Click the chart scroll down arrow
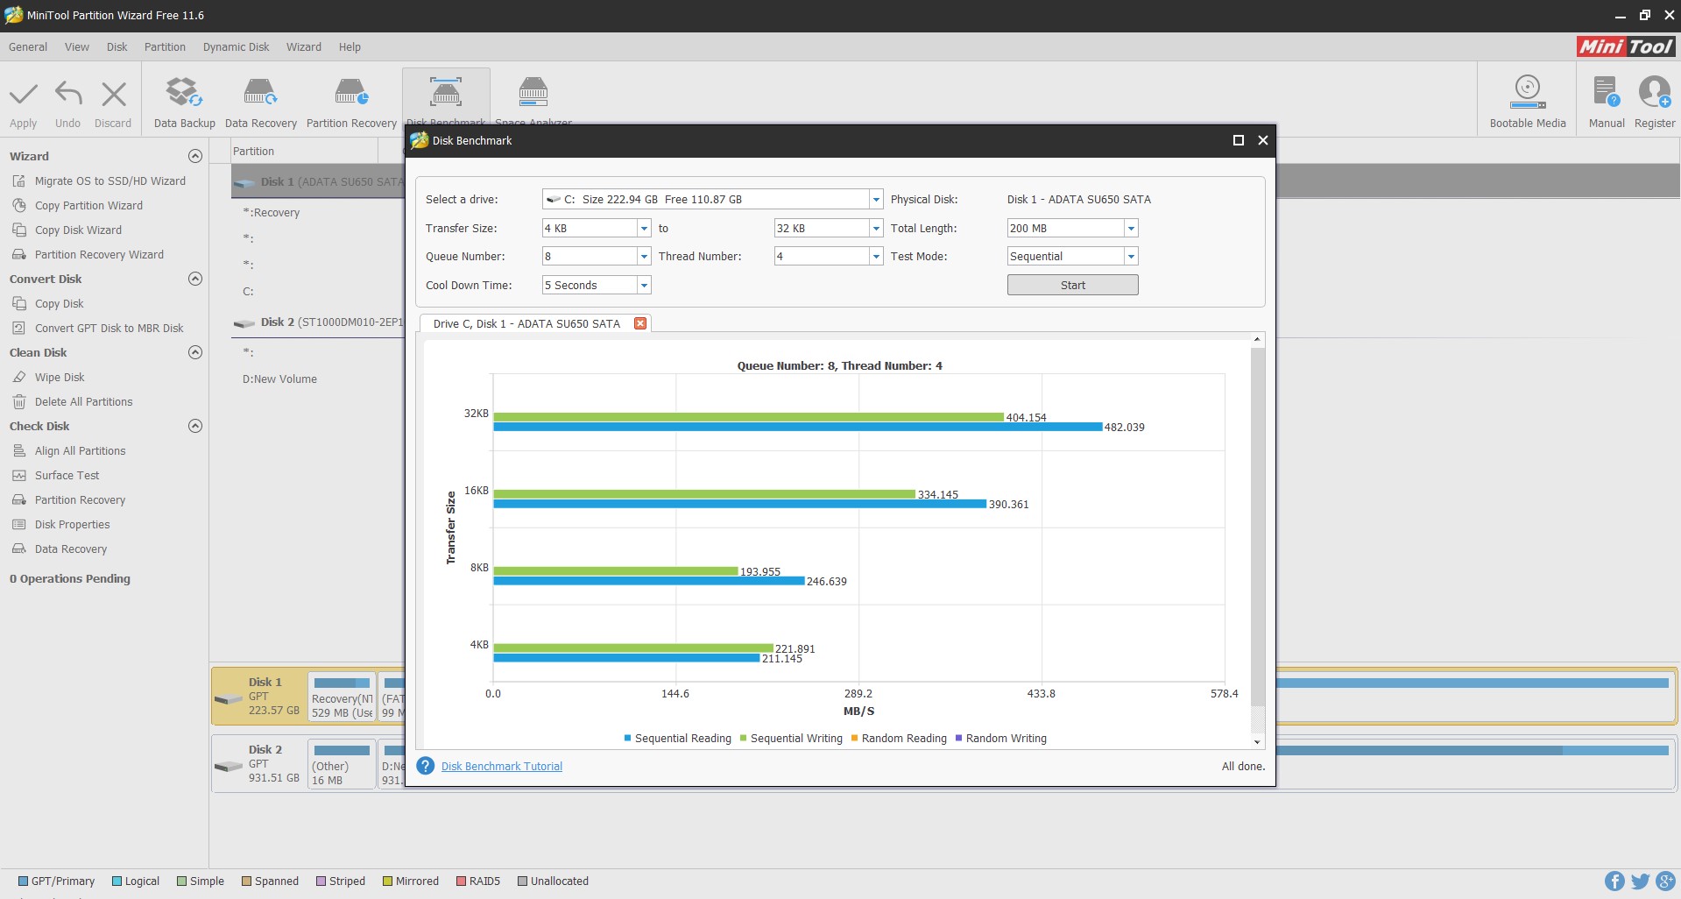Screen dimensions: 1681x899 [x=1258, y=742]
